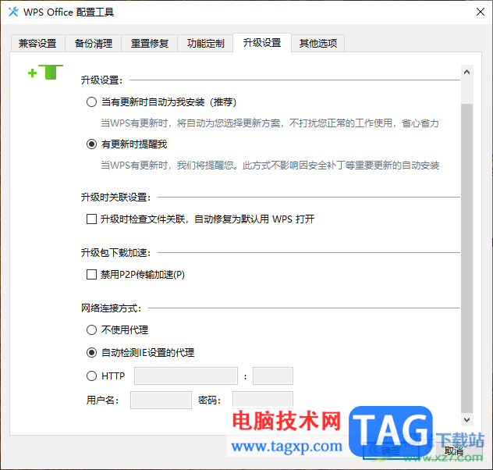Select the 功能定制 tab
493x470 pixels.
[206, 43]
